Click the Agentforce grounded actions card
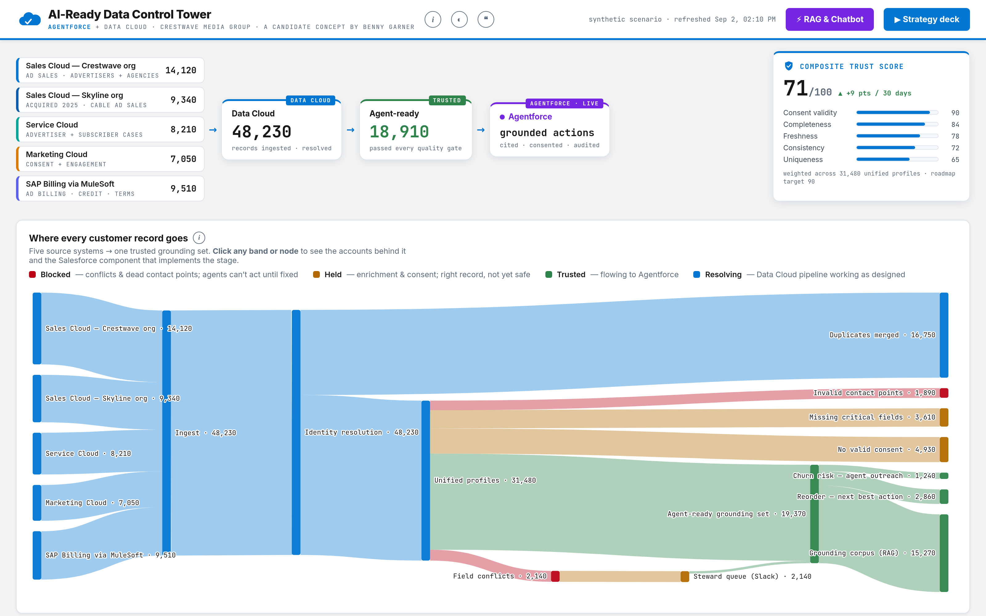 point(550,130)
